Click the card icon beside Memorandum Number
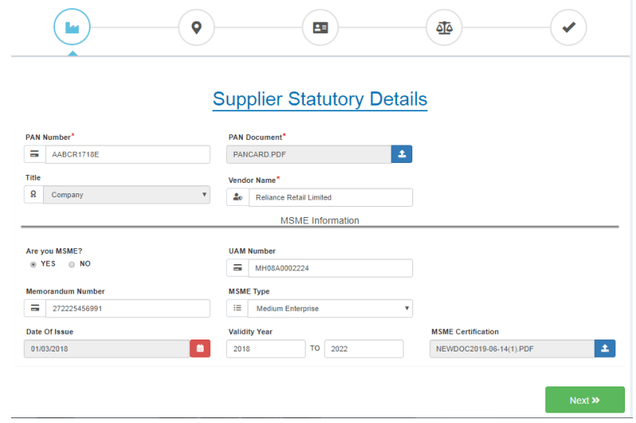Viewport: 636px width, 423px height. pos(35,309)
